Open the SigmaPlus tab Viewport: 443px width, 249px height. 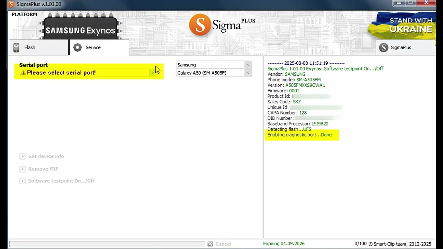click(x=405, y=47)
